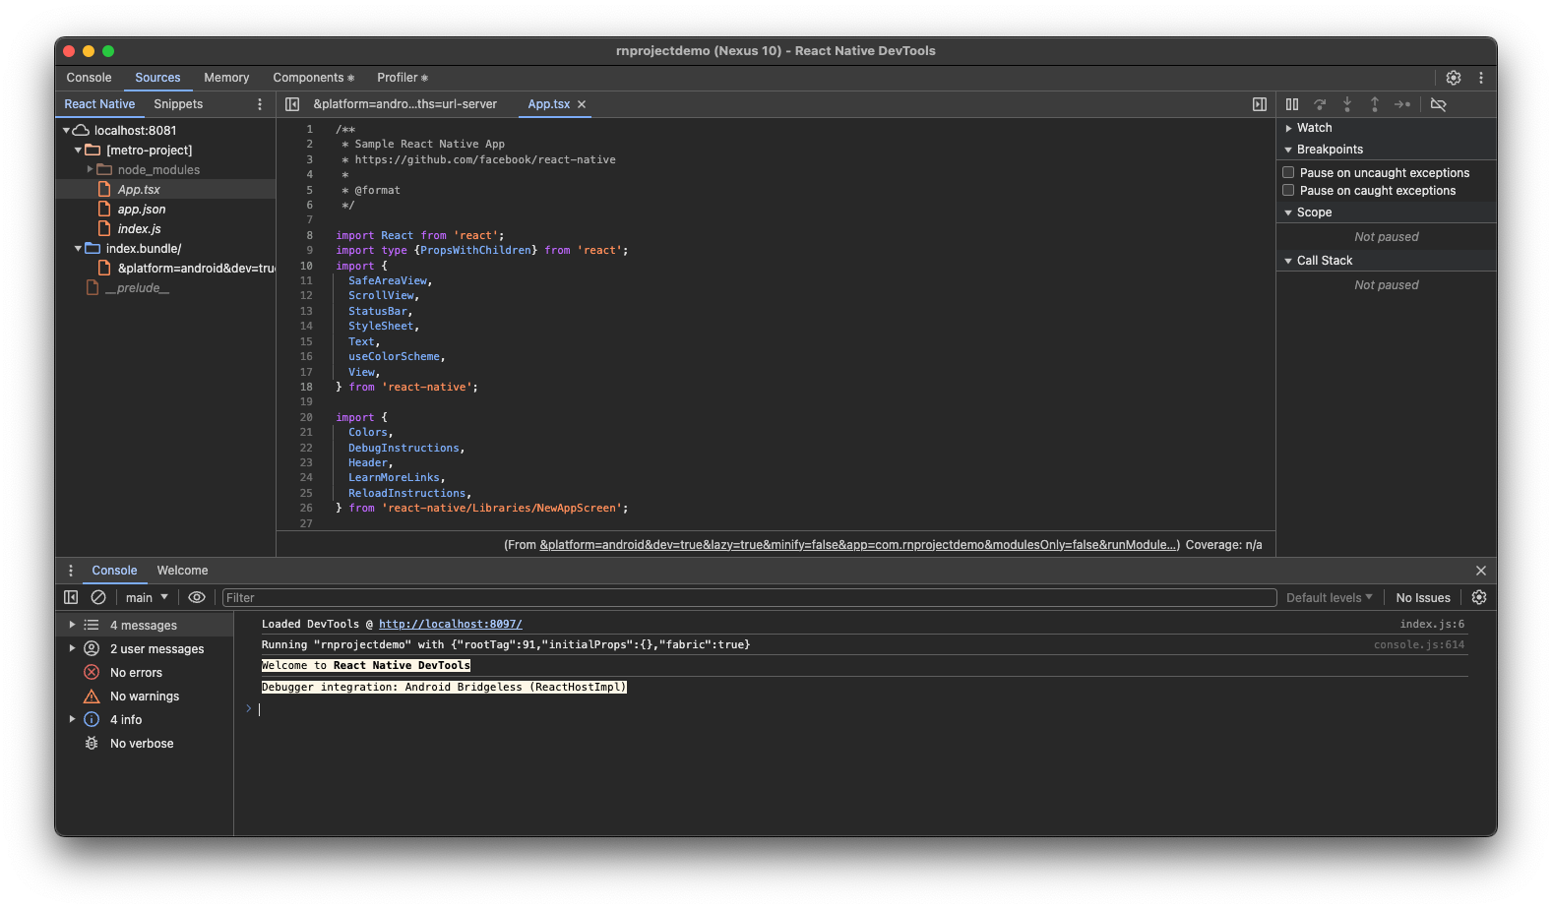Open the index.js:6 source link

pos(1432,624)
